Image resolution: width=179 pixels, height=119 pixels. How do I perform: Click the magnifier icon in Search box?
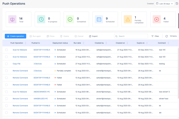coord(116,36)
